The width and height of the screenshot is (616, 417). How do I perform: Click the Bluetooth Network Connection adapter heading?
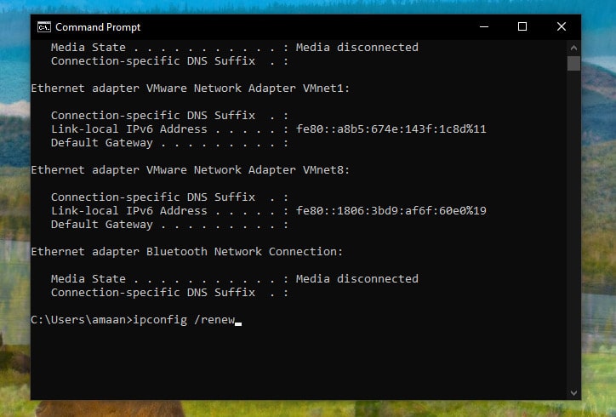coord(186,252)
